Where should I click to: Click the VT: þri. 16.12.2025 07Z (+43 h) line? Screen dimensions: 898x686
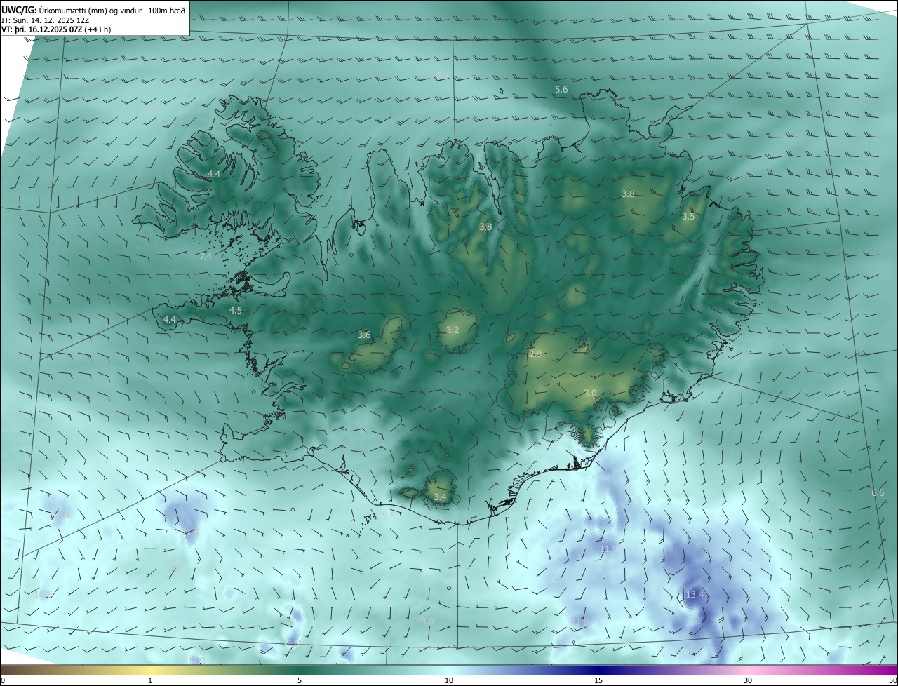(x=56, y=29)
